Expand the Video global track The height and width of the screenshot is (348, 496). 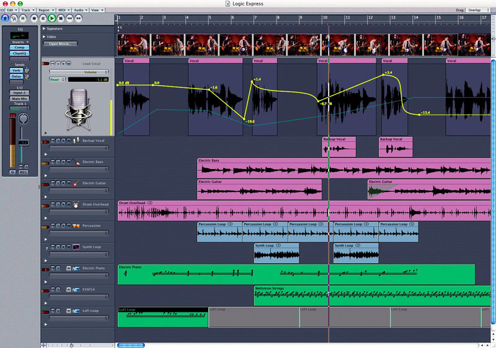[44, 37]
